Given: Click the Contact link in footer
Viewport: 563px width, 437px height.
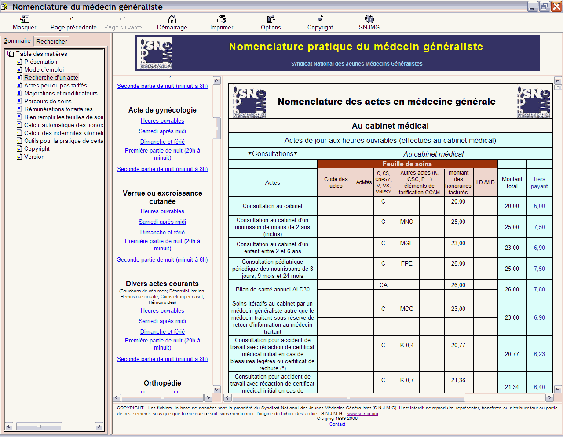Looking at the screenshot, I should pos(337,424).
